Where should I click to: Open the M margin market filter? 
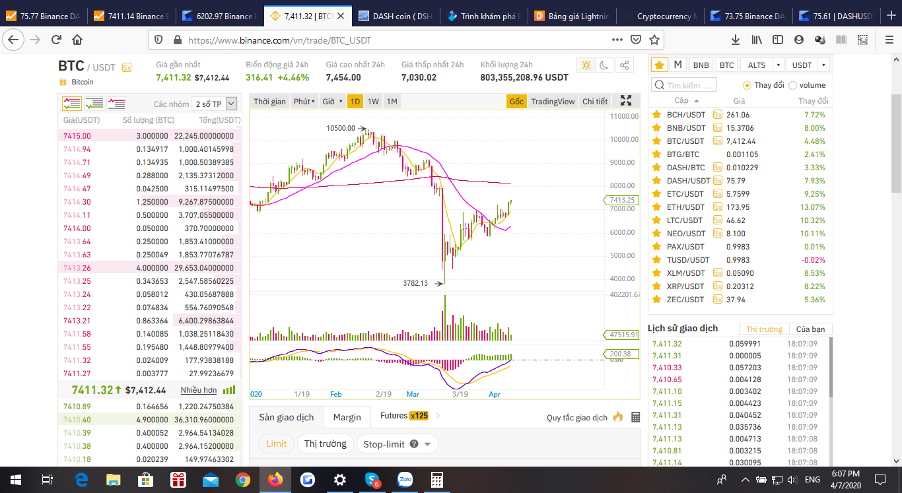[677, 65]
